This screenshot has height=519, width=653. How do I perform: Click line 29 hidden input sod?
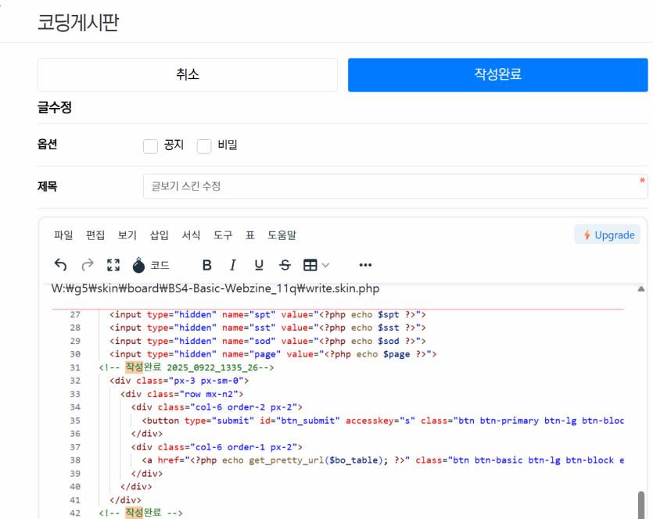coord(267,342)
